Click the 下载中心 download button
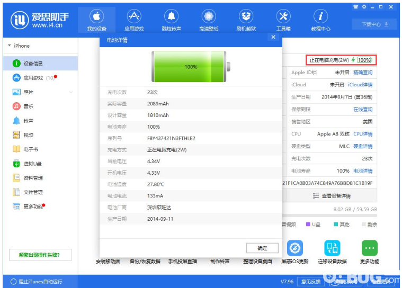Viewport: 402px width, 288px height. (x=374, y=24)
